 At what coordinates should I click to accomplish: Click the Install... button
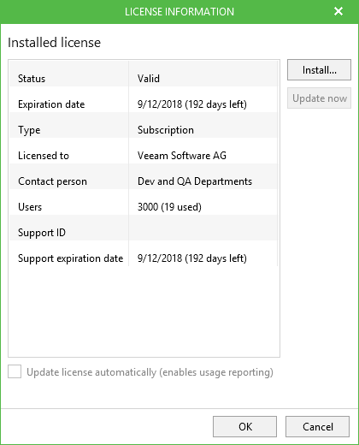pos(319,70)
